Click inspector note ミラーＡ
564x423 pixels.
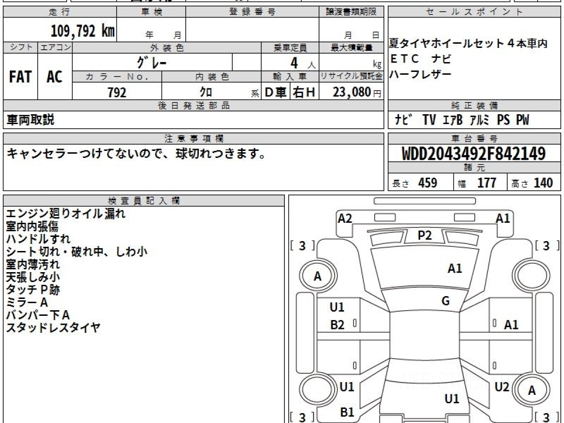click(27, 303)
